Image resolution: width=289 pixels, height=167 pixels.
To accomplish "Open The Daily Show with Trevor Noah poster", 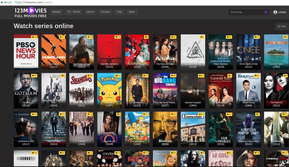I will click(x=248, y=91).
